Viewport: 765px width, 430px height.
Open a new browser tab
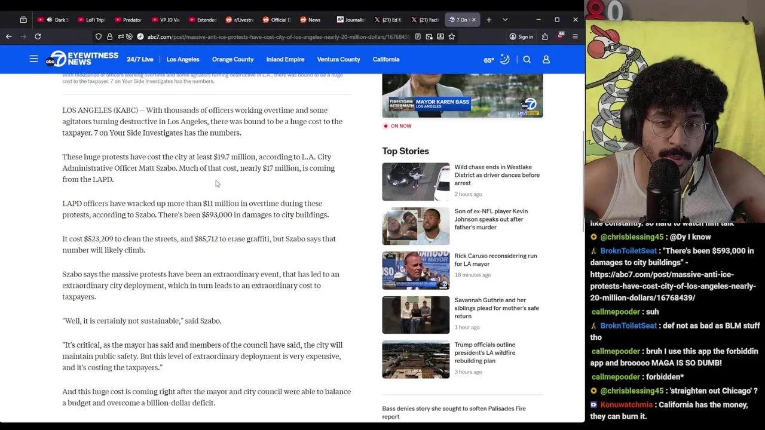[x=489, y=20]
